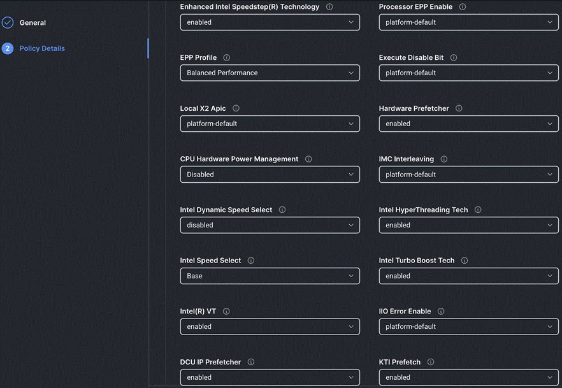The image size is (562, 388).
Task: View the info icon for KTI Prefetch
Action: pyautogui.click(x=431, y=362)
